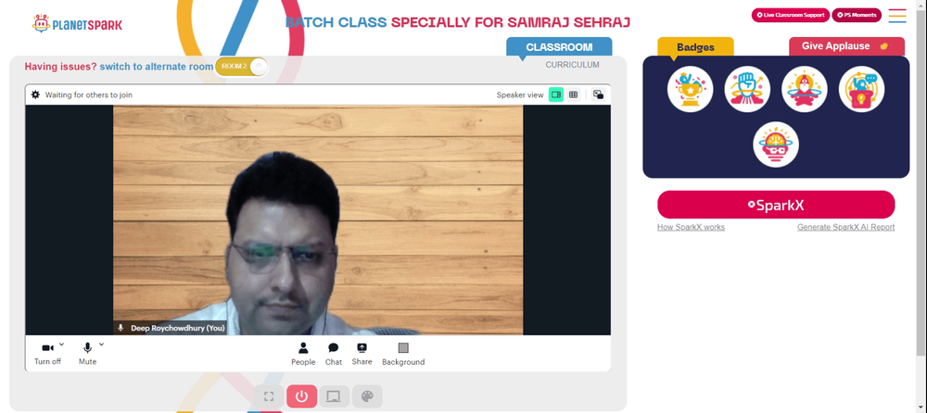The width and height of the screenshot is (927, 413).
Task: Switch to grid view layout icon
Action: (573, 94)
